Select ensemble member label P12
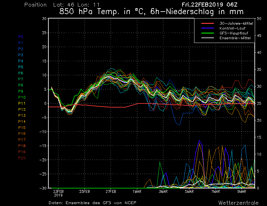Viewport: 267px width, 206px height. click(x=22, y=109)
